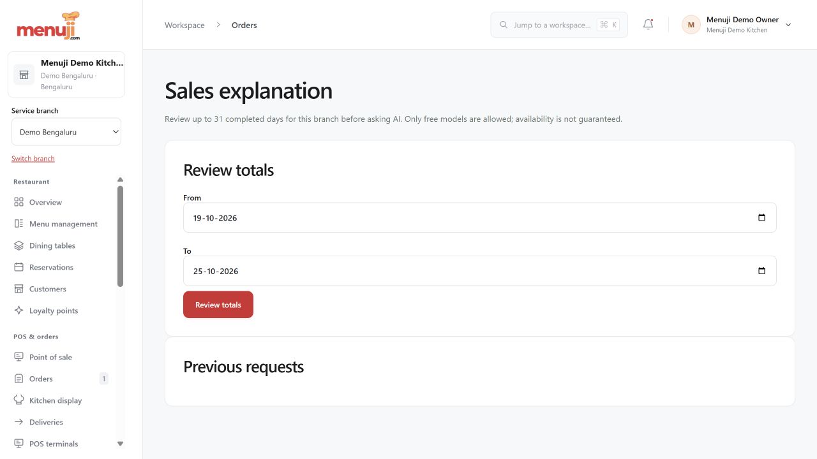Click the Orders breadcrumb

point(244,25)
